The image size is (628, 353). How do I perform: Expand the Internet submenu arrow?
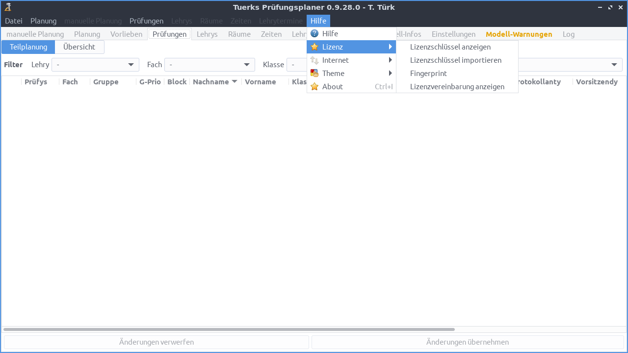coord(390,60)
